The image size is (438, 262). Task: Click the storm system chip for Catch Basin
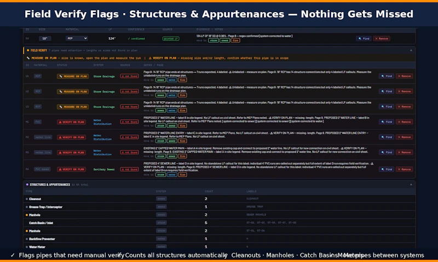click(162, 223)
